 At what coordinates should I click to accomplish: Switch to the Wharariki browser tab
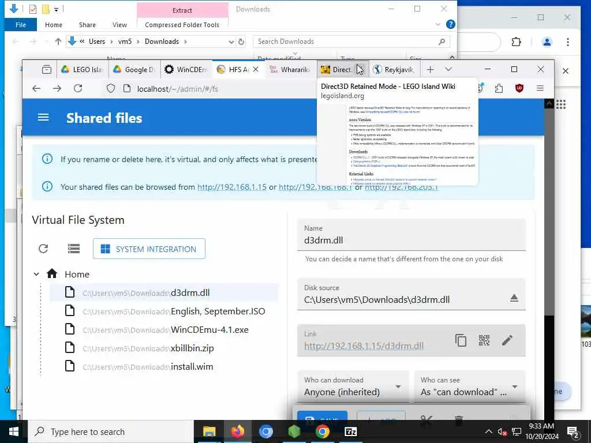[x=290, y=69]
